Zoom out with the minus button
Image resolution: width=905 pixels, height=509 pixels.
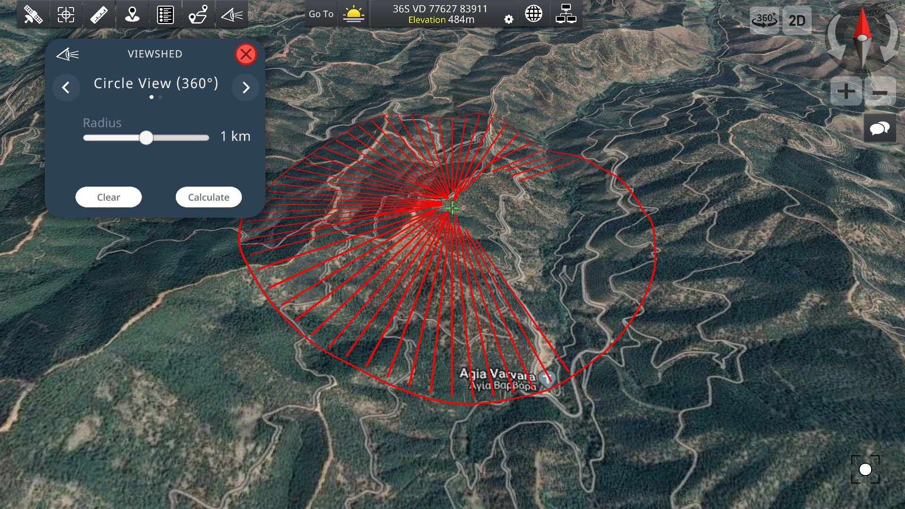coord(880,91)
